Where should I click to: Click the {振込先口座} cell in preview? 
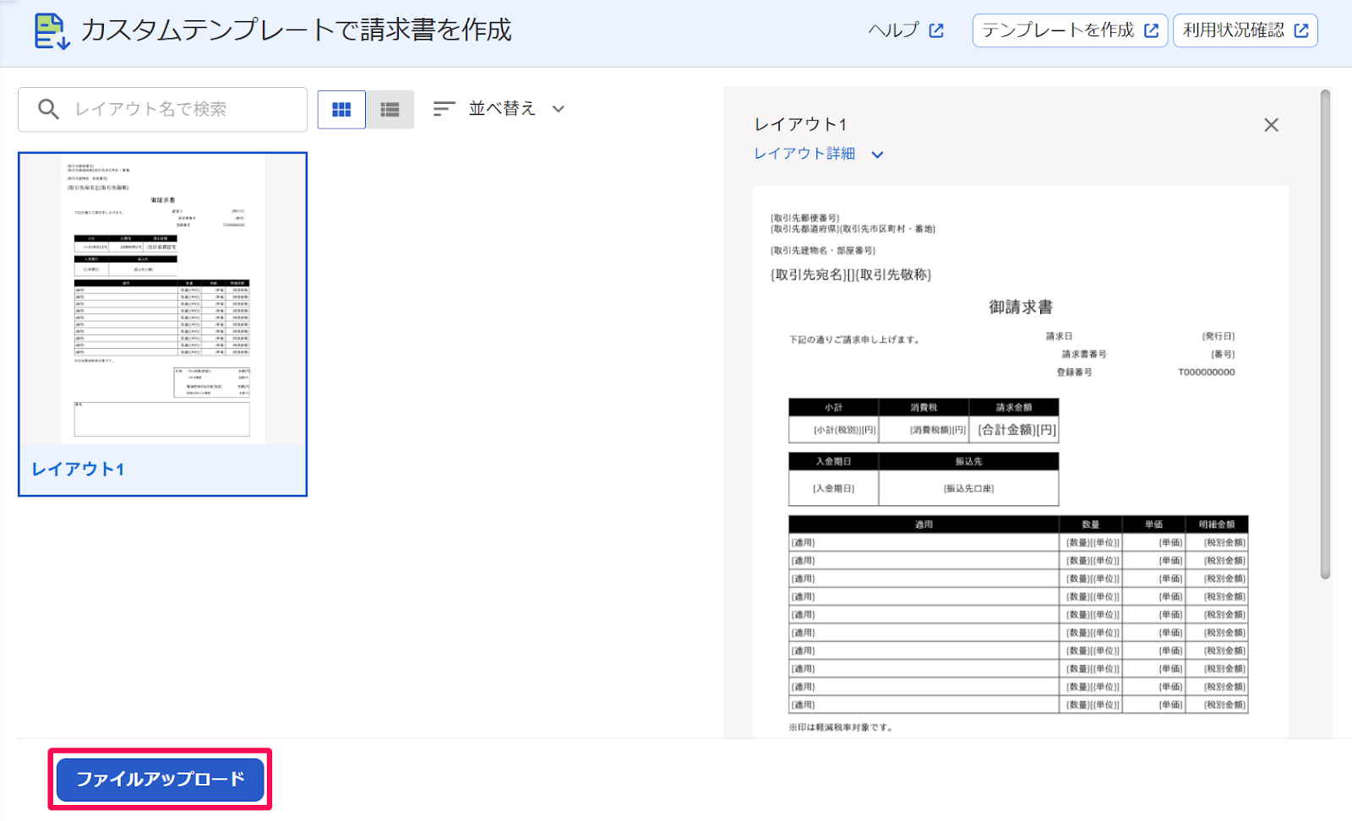(968, 488)
